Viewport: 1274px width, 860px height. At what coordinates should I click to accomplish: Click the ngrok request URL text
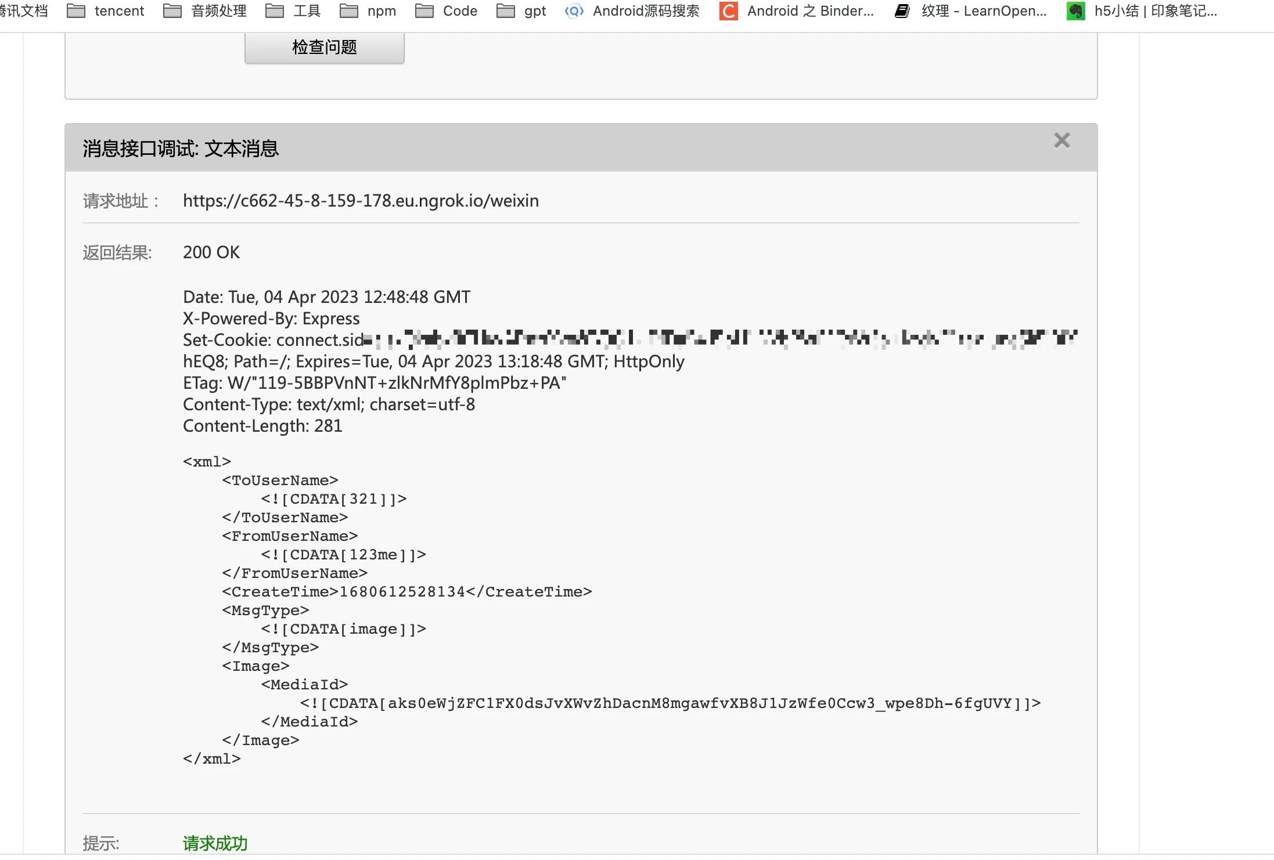point(361,201)
